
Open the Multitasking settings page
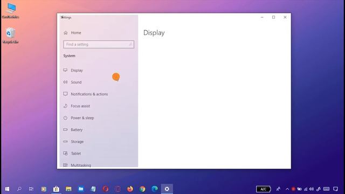tap(99, 165)
